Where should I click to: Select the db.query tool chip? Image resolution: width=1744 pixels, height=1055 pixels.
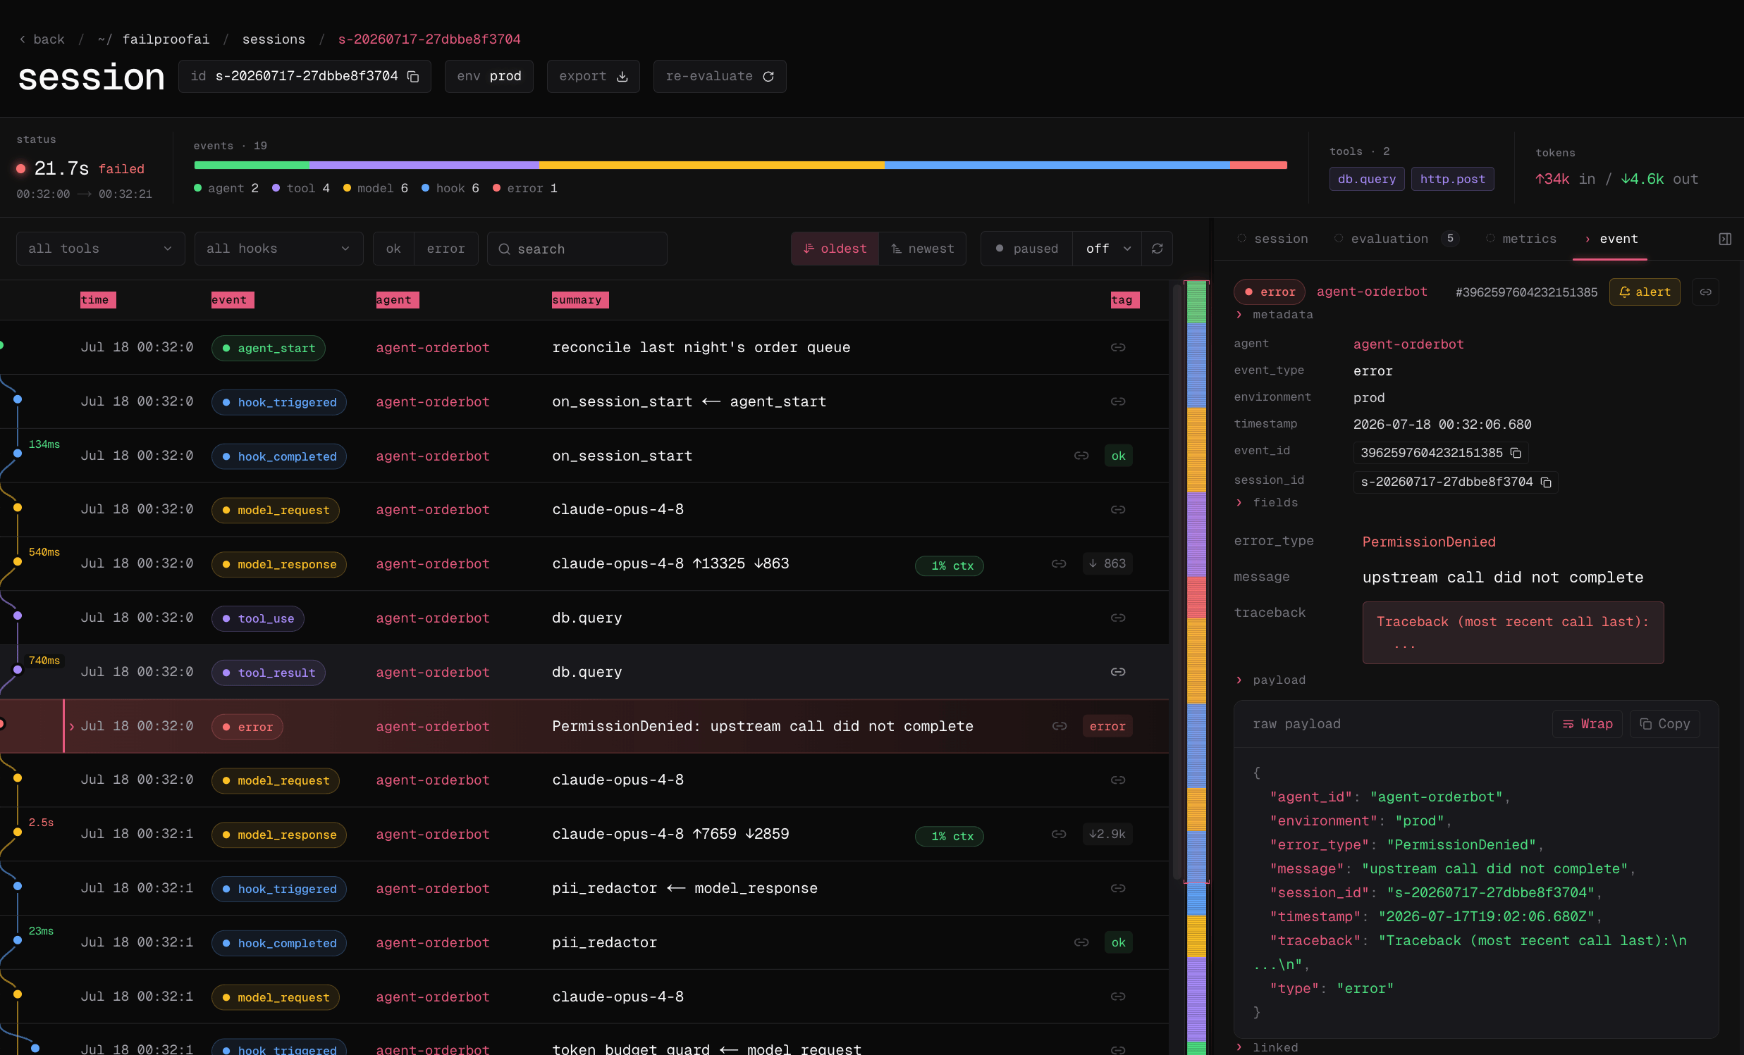pyautogui.click(x=1366, y=179)
